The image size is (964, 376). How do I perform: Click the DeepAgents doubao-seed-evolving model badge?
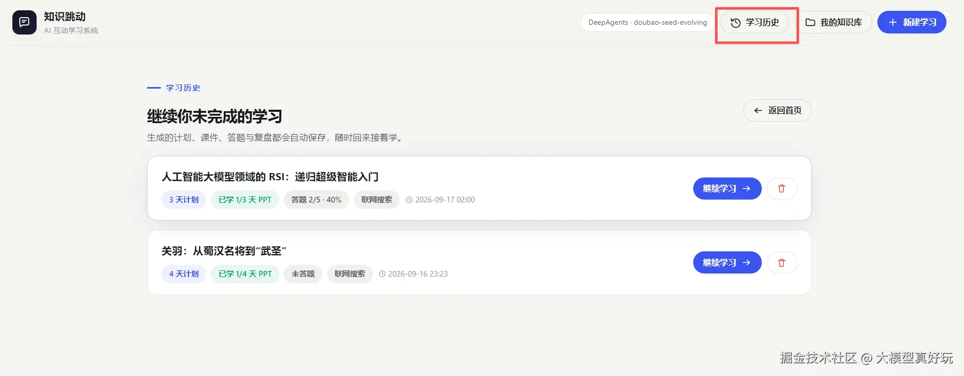647,23
